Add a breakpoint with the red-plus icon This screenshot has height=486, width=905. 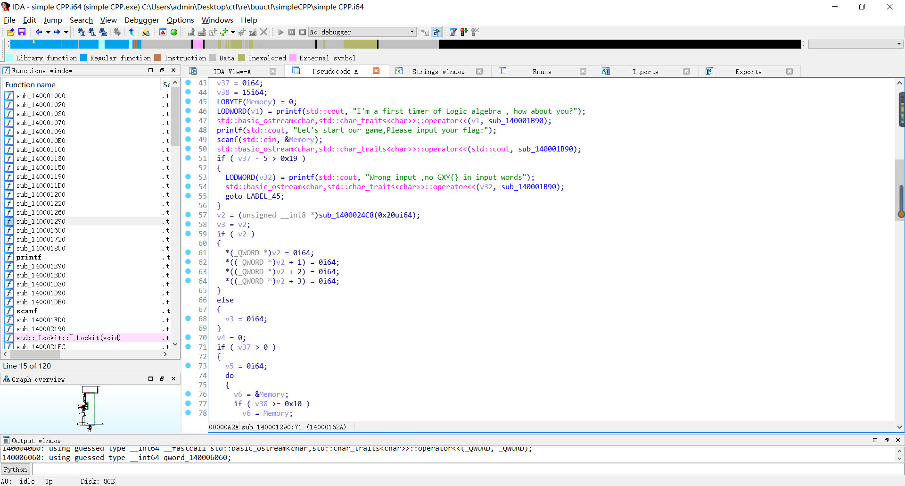(464, 32)
